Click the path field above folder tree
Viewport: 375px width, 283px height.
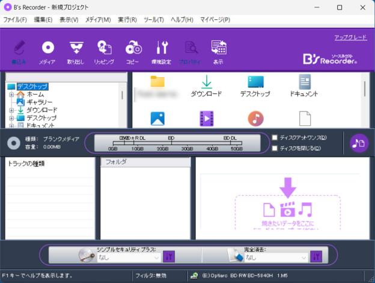(x=66, y=77)
